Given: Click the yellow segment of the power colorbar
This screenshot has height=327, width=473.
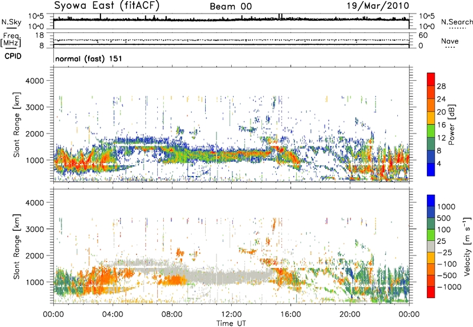Looking at the screenshot, I should click(x=431, y=117).
